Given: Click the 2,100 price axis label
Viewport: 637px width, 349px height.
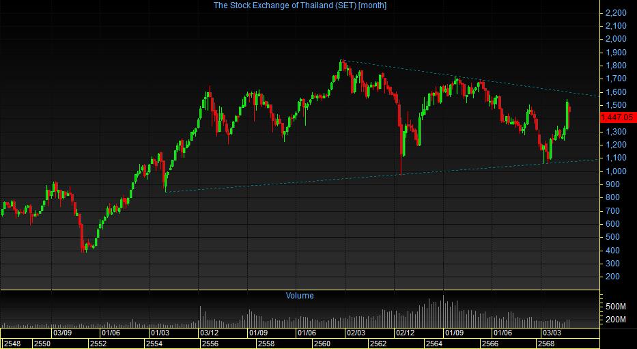Looking at the screenshot, I should [615, 26].
